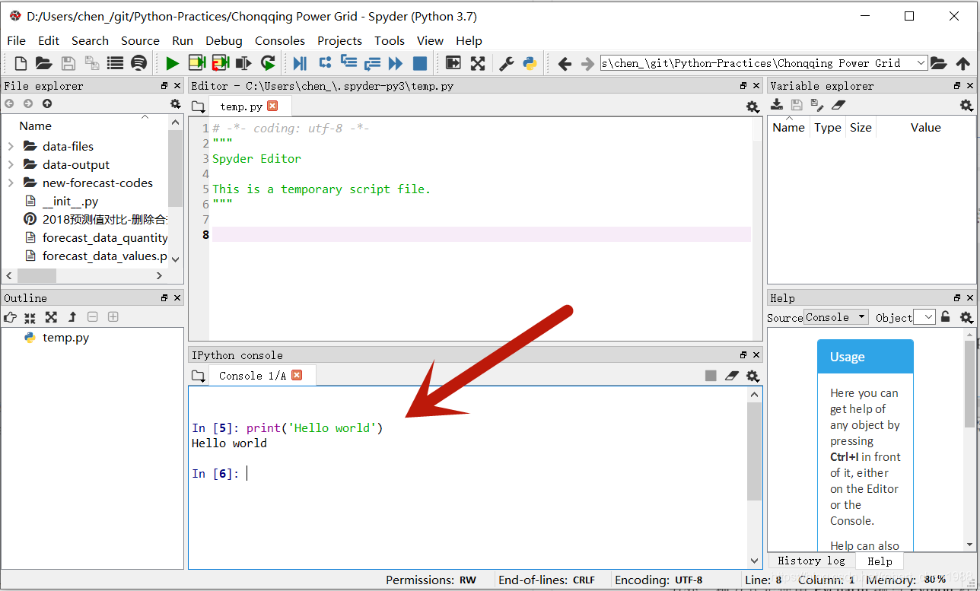
Task: Open the Consoles menu
Action: point(280,40)
